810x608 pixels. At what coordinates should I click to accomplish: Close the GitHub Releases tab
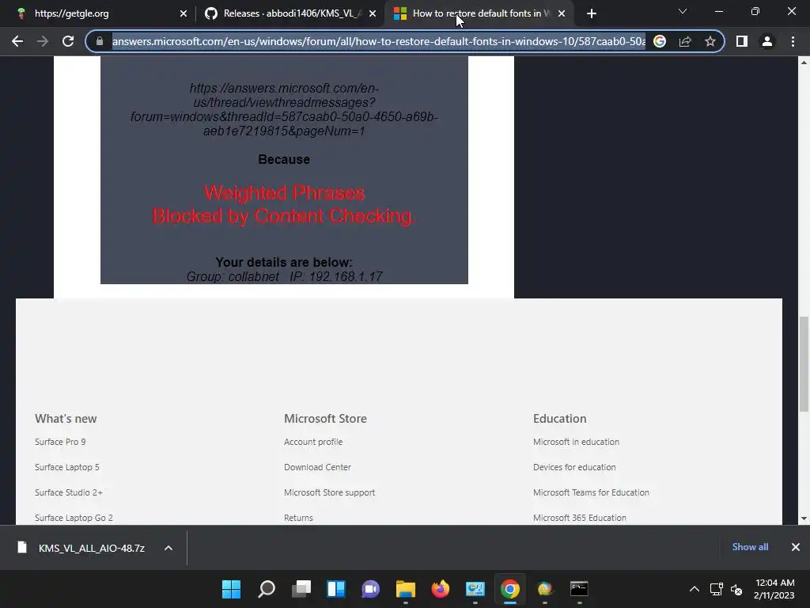[x=373, y=13]
